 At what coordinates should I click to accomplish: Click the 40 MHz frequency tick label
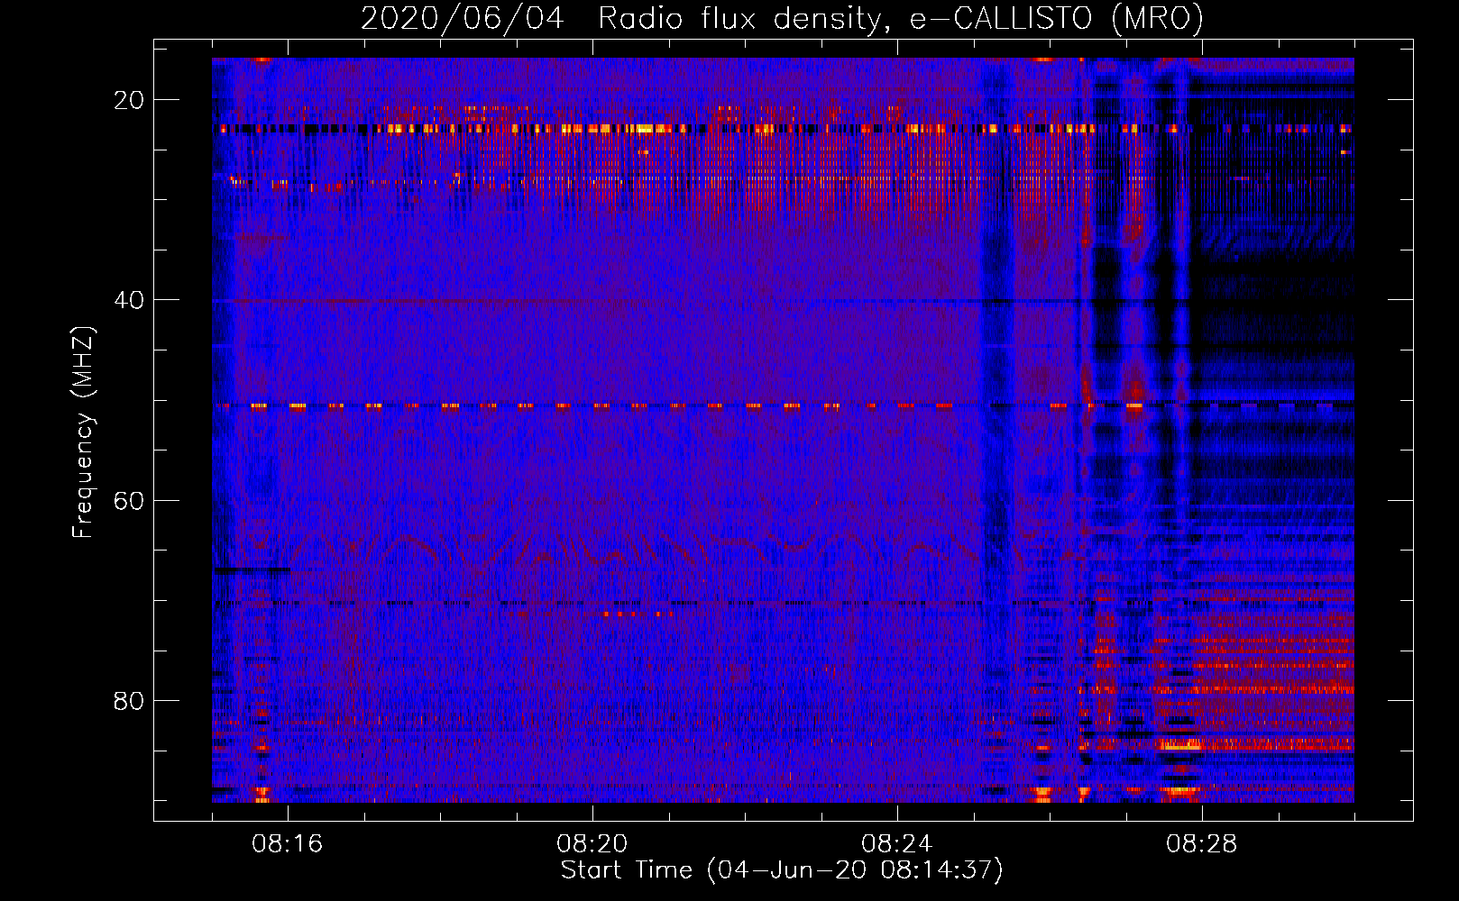click(129, 300)
